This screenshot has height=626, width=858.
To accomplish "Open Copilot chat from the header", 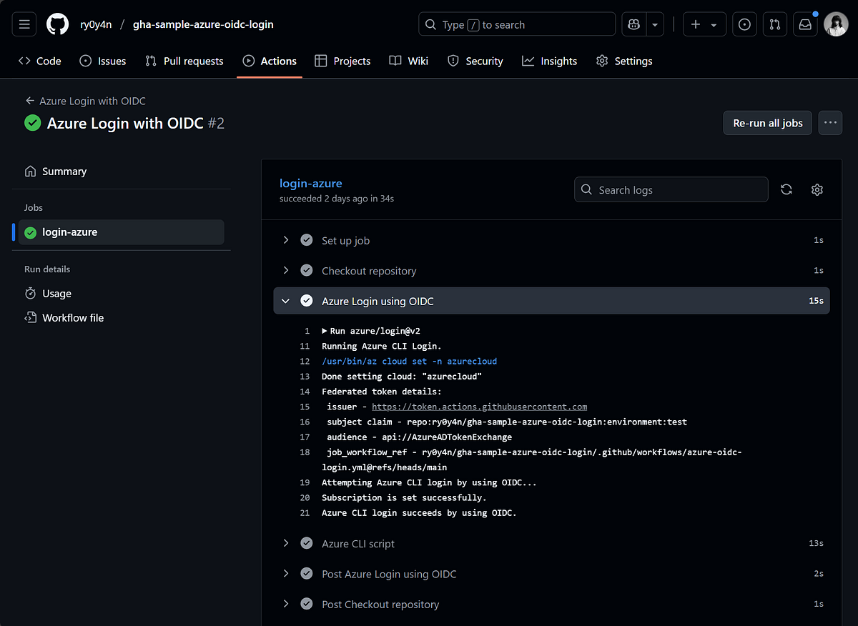I will (x=633, y=24).
